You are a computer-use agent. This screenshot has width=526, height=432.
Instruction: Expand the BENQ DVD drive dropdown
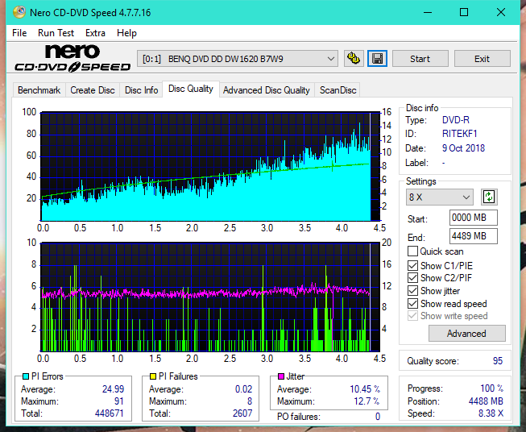click(237, 59)
